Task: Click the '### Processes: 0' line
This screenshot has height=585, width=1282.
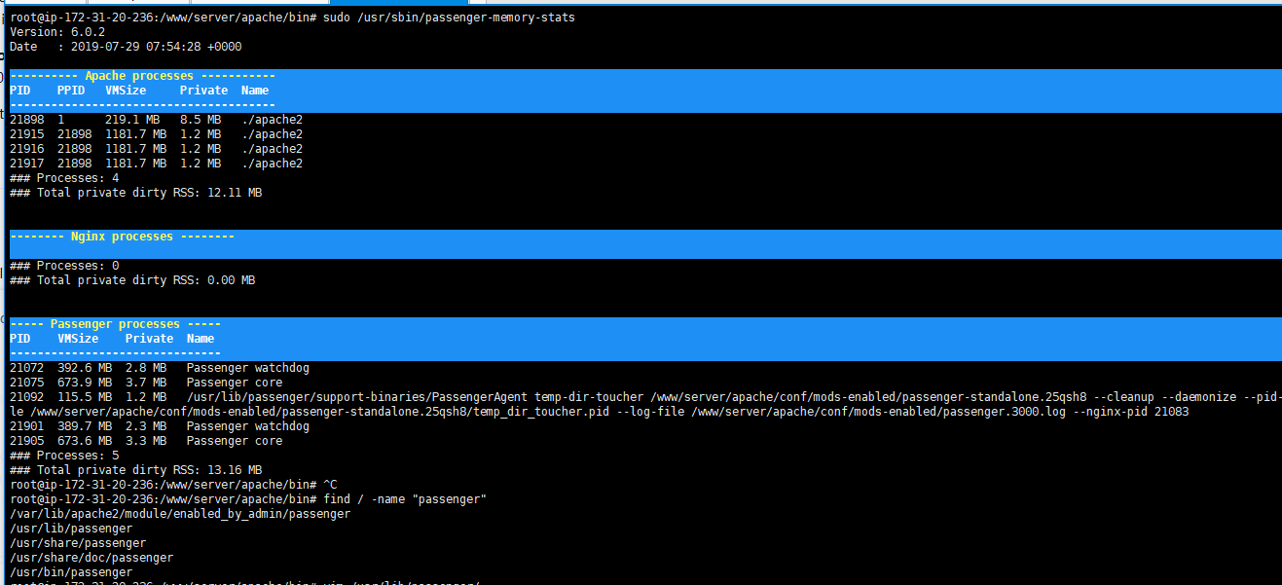Action: tap(64, 266)
